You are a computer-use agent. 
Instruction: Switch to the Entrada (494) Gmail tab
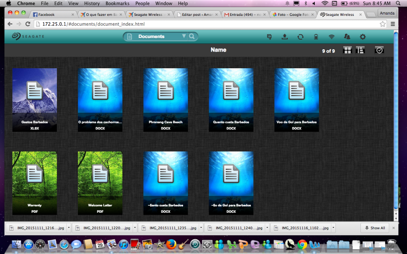coord(245,15)
